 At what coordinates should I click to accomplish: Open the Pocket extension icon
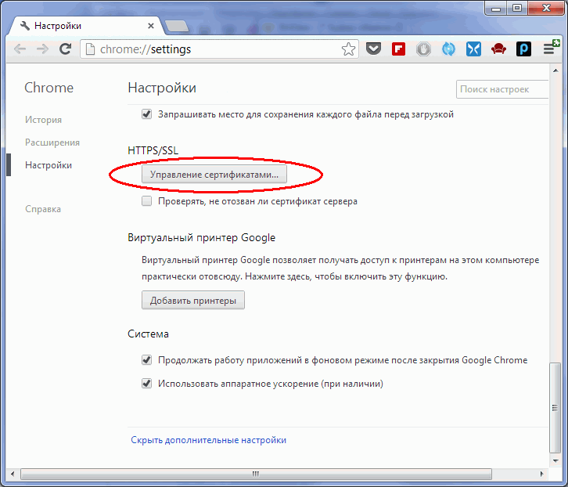tap(374, 49)
